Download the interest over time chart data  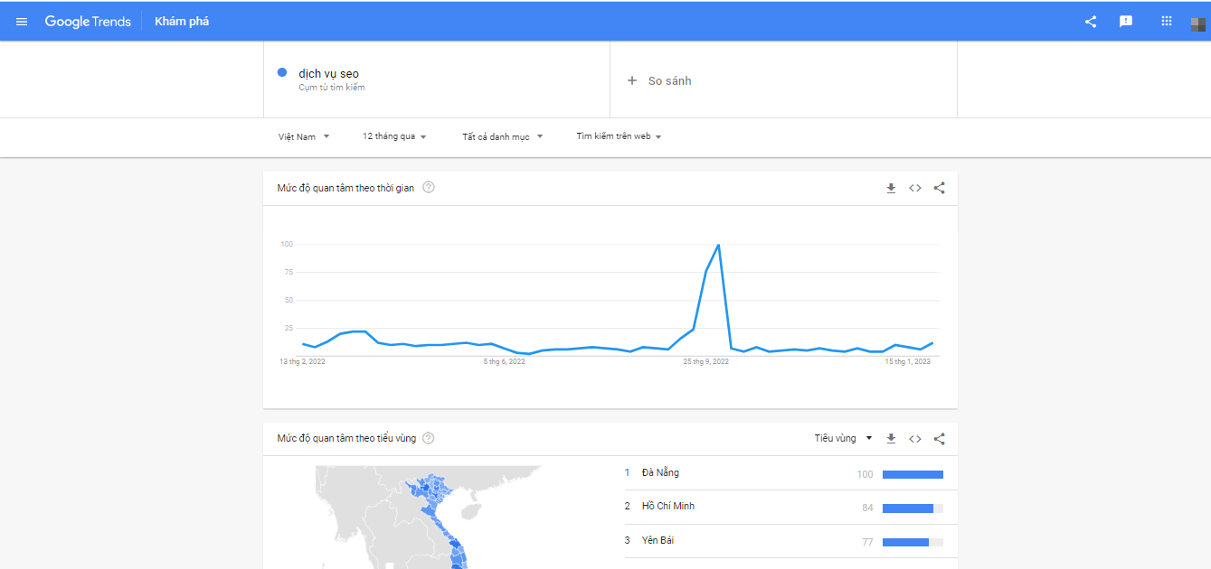(891, 188)
